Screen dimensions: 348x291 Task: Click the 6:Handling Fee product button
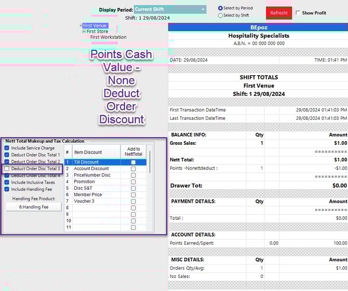(34, 207)
